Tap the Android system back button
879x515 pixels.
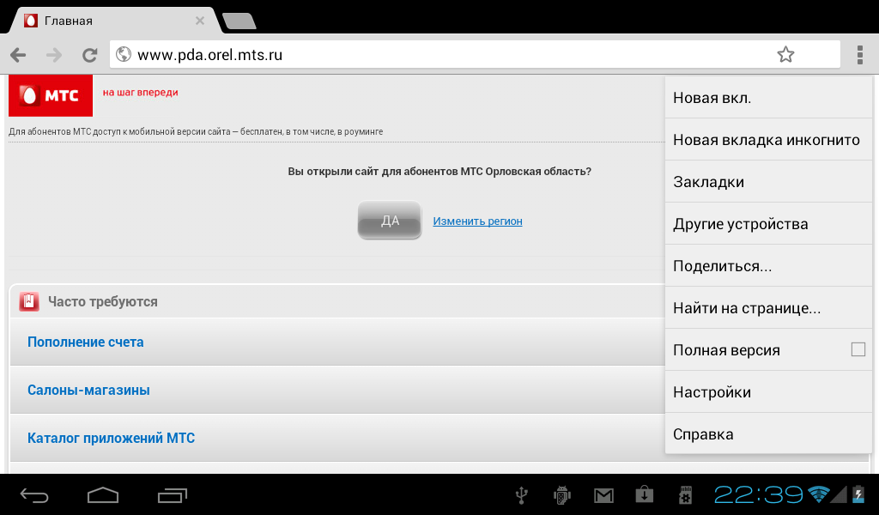tap(34, 494)
